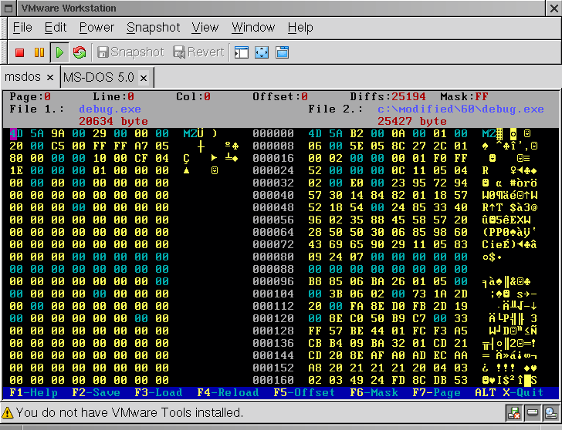
Task: Click File 1 name debug.exe
Action: point(110,109)
